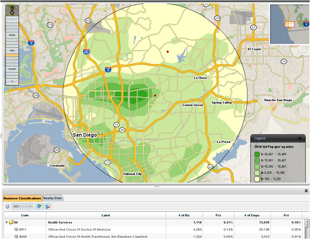Close the bottom classifications panel
This screenshot has height=239, width=310.
pyautogui.click(x=306, y=191)
